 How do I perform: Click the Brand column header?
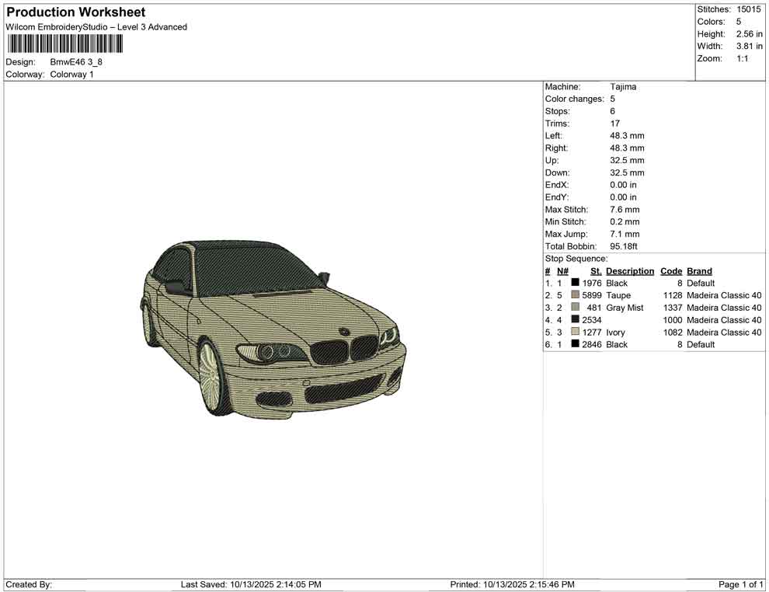click(x=699, y=271)
